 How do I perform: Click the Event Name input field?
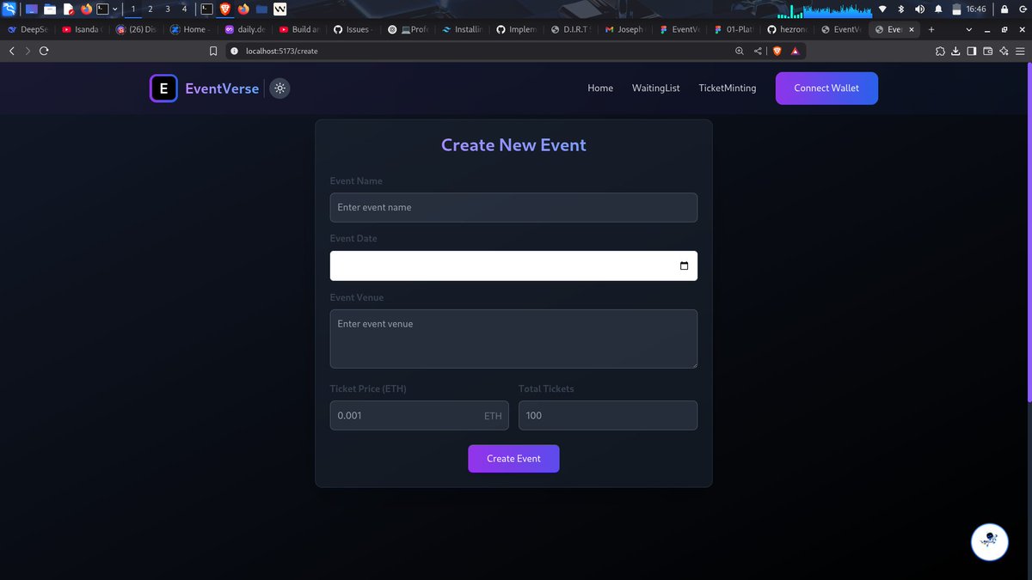[513, 207]
